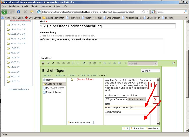Open the Extras menu
Screen dimensions: 189x137
click(57, 6)
